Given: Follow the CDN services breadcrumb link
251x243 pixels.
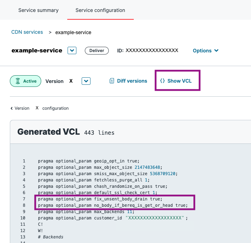Looking at the screenshot, I should click(x=27, y=32).
